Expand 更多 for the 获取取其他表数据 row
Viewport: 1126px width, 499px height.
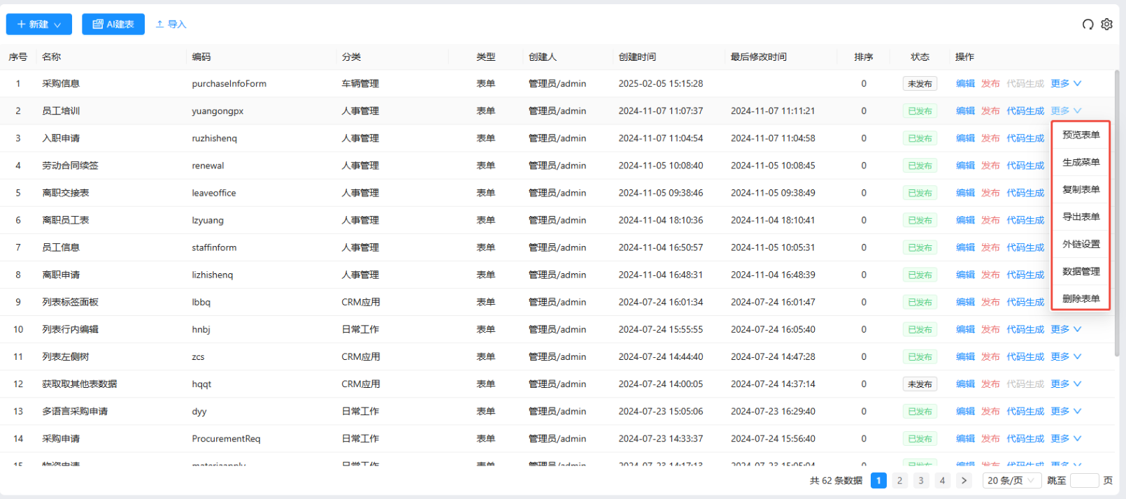coord(1066,384)
